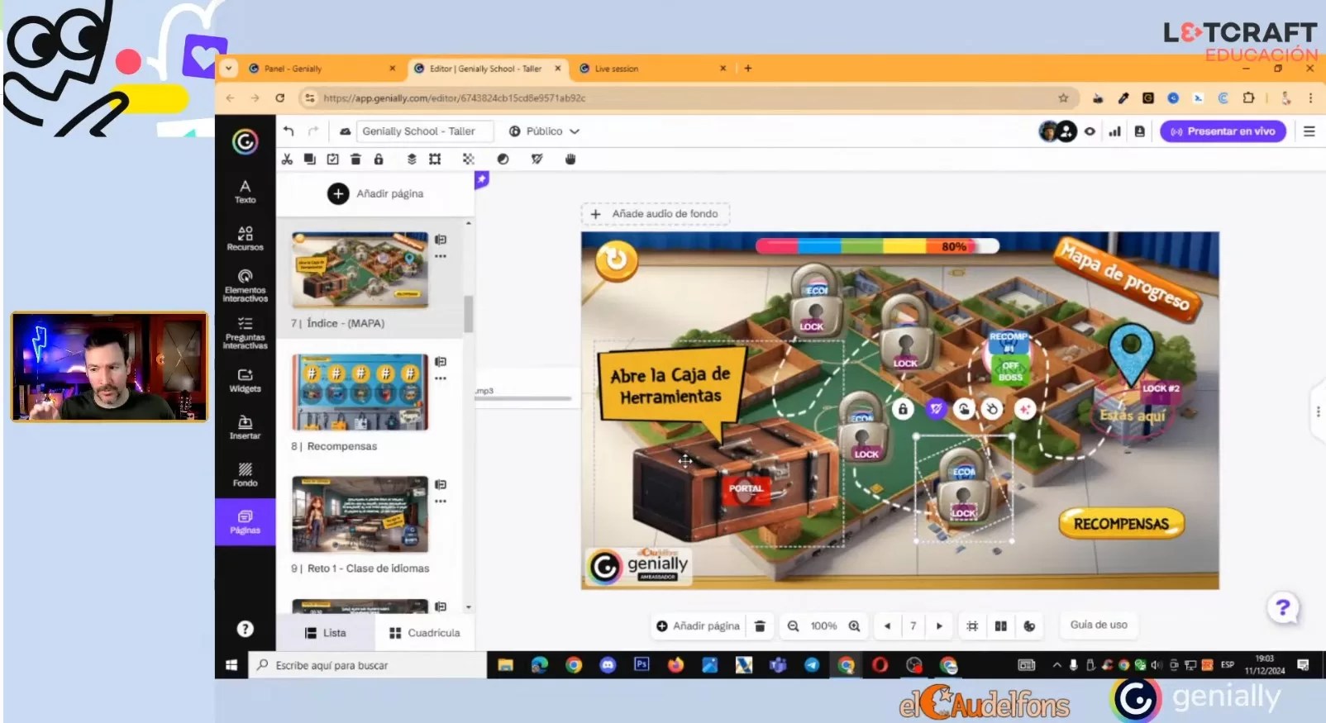Click Añadir página in pages panel
Screen dimensions: 1326x723
[375, 193]
